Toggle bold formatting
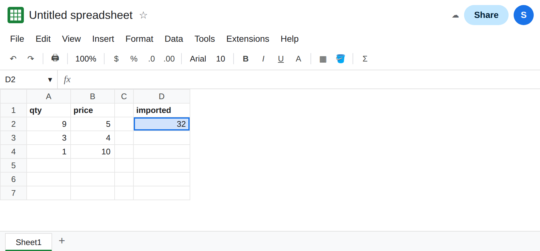 pyautogui.click(x=246, y=59)
